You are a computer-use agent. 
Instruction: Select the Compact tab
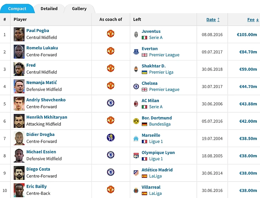click(x=17, y=9)
